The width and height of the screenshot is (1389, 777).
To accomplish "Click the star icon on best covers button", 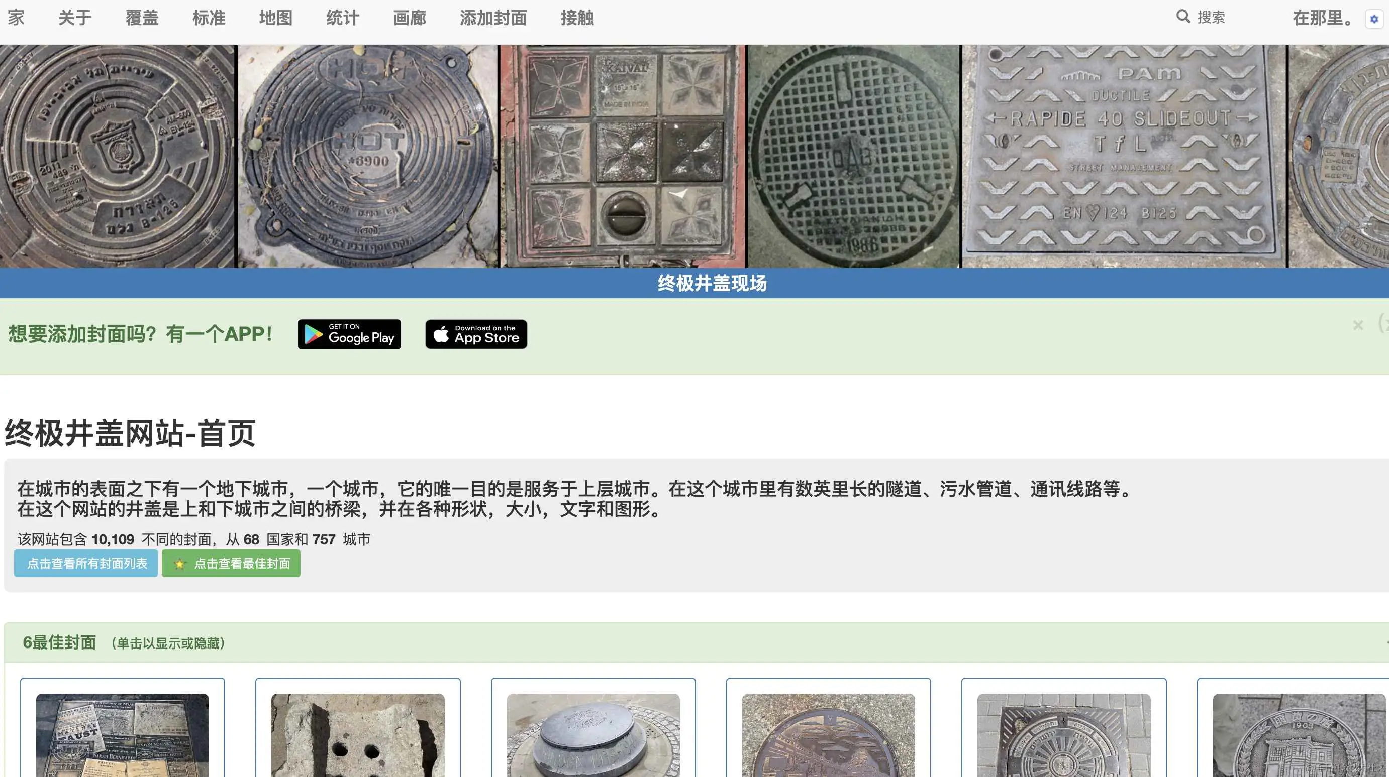I will pos(179,564).
